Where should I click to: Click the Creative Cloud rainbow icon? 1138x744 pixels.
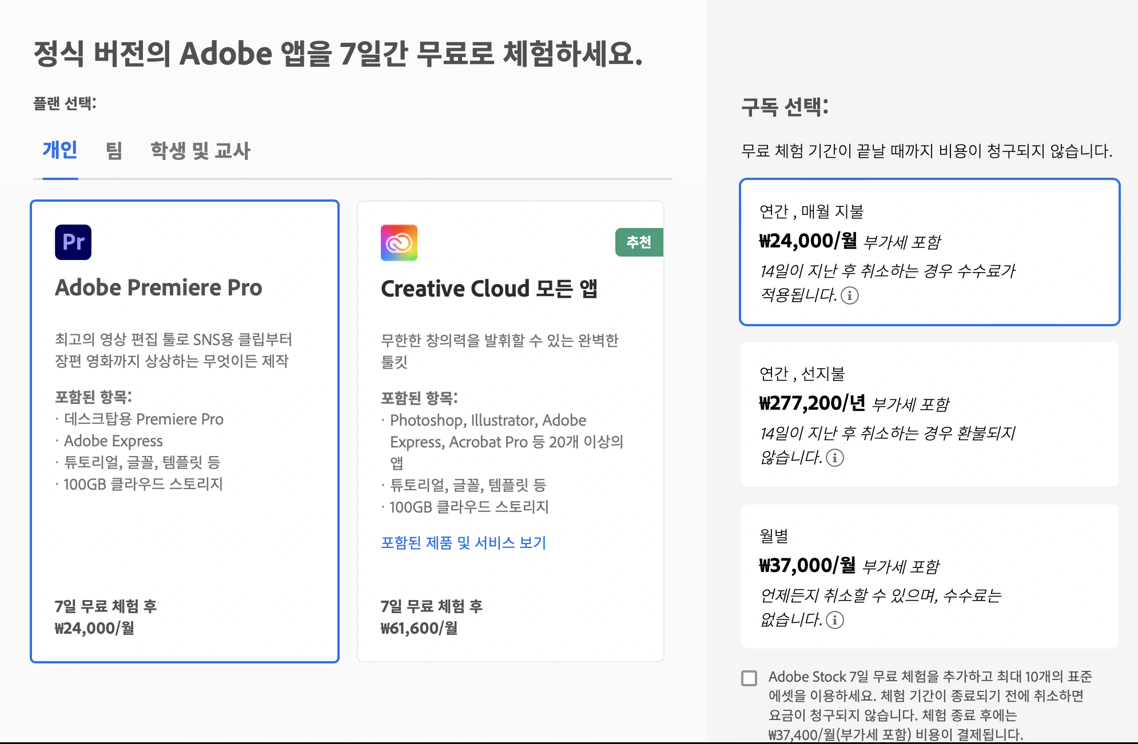coord(399,243)
